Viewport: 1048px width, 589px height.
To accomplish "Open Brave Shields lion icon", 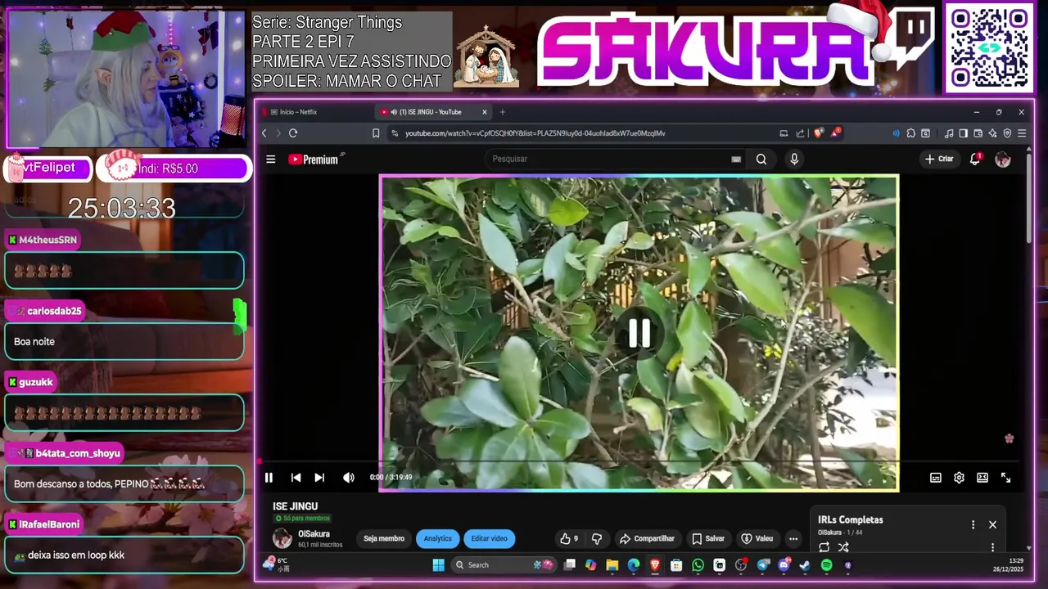I will [820, 133].
